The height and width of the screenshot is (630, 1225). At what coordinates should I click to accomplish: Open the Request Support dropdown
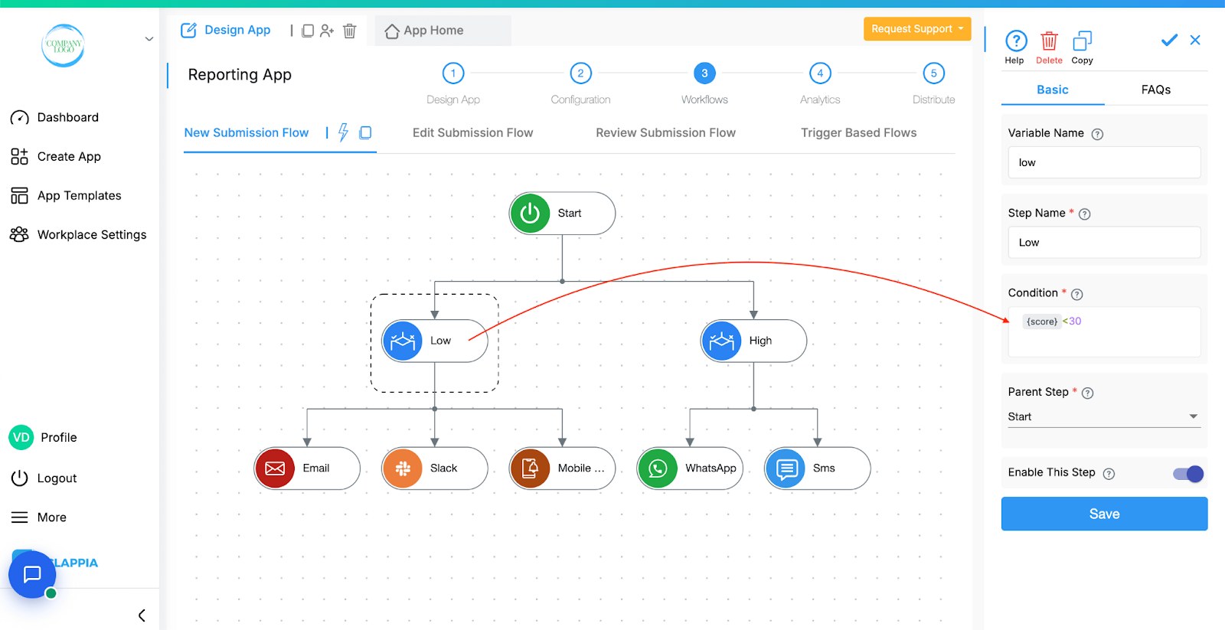click(917, 29)
